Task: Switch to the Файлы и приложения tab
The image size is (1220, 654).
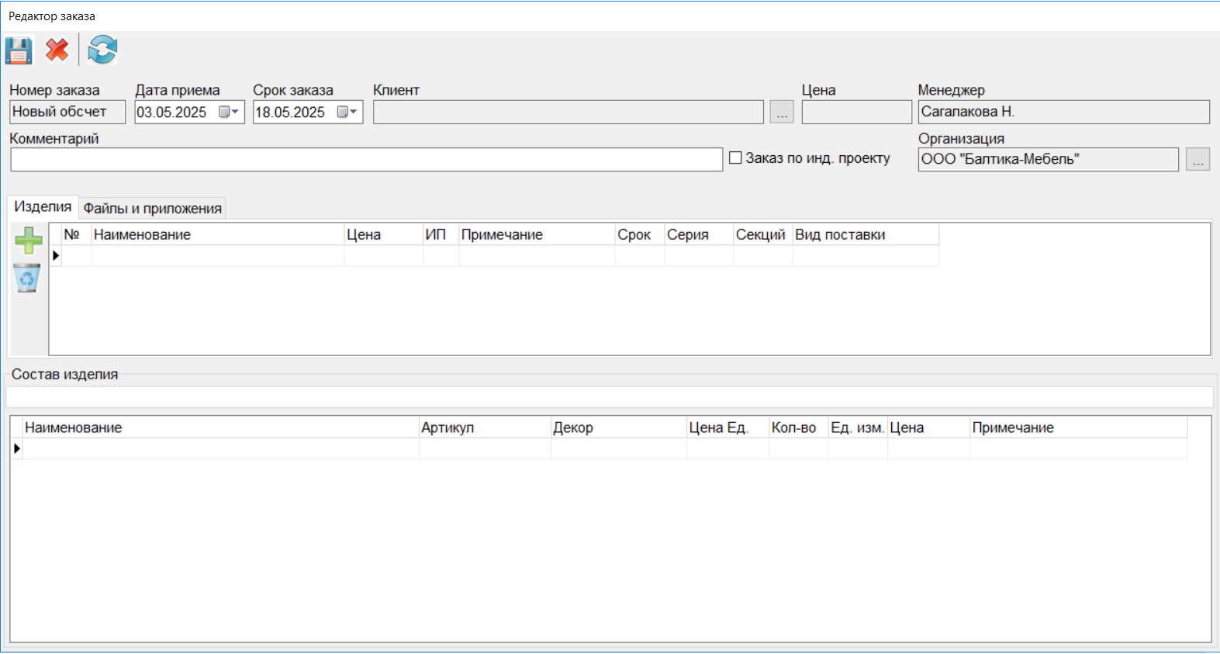Action: coord(152,208)
